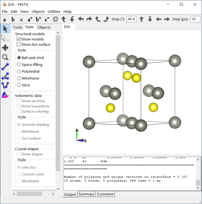Enable Show dot surface
202x204 pixels.
19,45
